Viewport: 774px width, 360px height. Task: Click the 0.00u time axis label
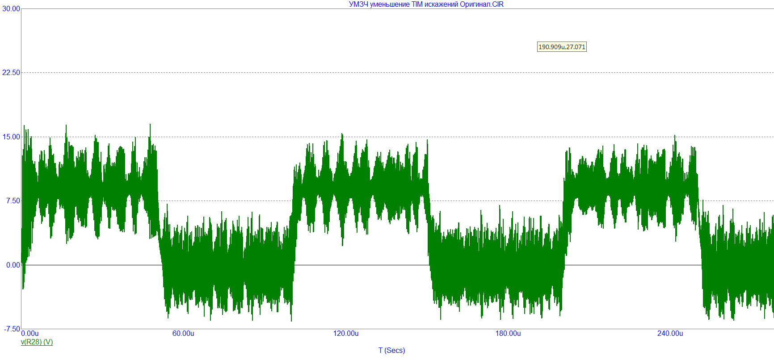click(30, 334)
